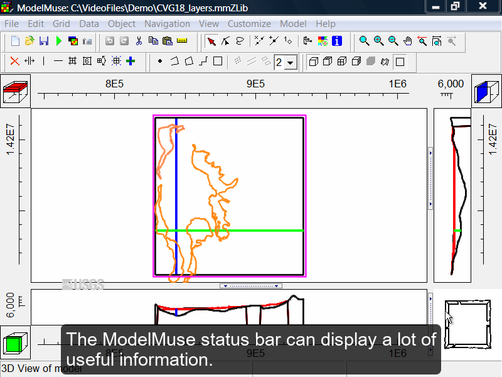Select the create polygon object tool
Screen dimensions: 502x377
[190, 61]
